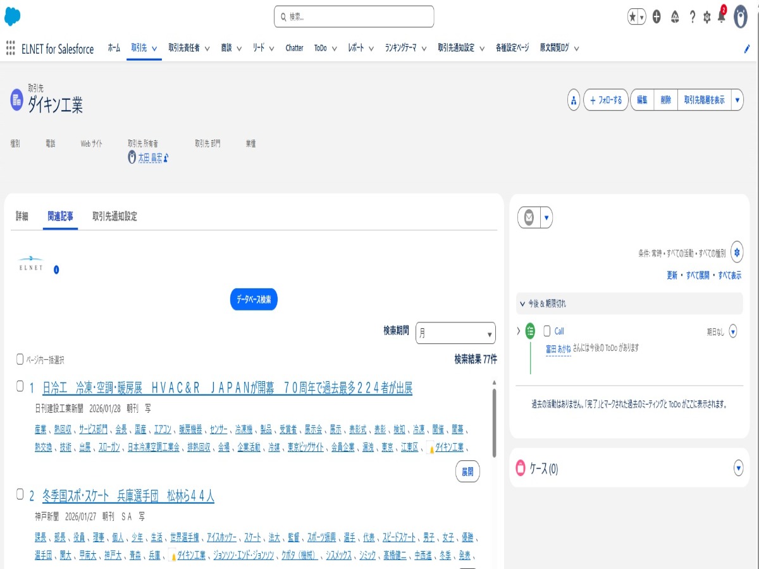Click the account hierarchy icon

coord(574,100)
